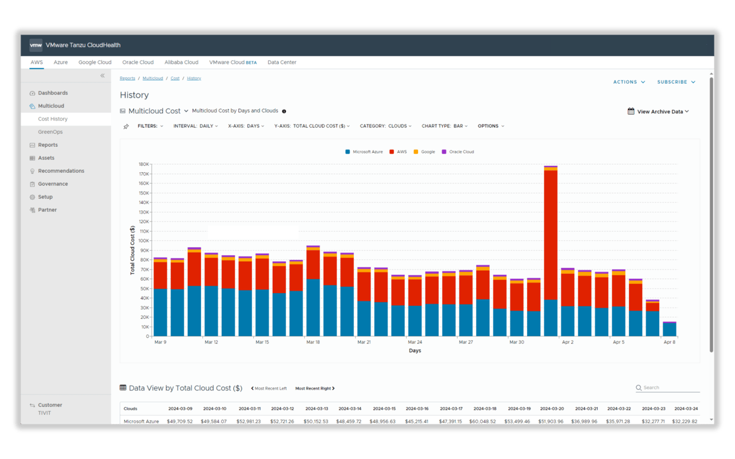Open Setup via the gear icon

pyautogui.click(x=34, y=196)
